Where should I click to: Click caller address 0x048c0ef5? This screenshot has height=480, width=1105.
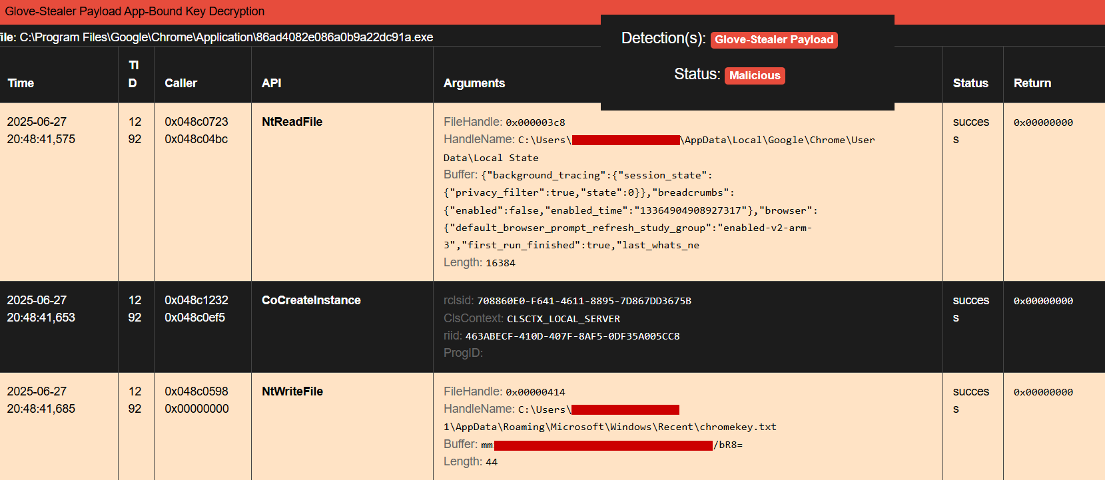[x=195, y=318]
